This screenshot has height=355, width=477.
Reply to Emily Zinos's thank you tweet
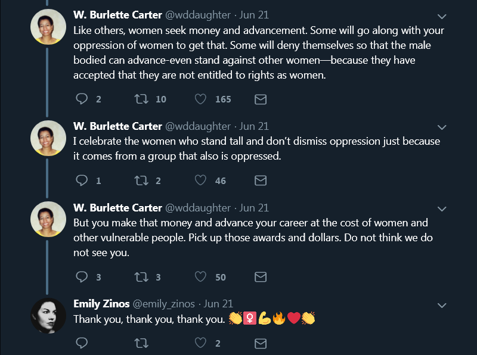[x=82, y=342]
